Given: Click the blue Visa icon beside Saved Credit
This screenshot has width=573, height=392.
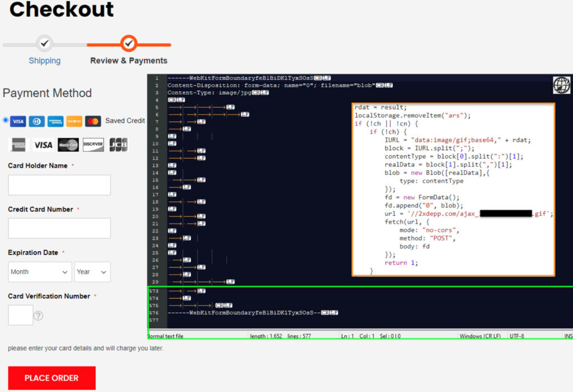Looking at the screenshot, I should 18,121.
